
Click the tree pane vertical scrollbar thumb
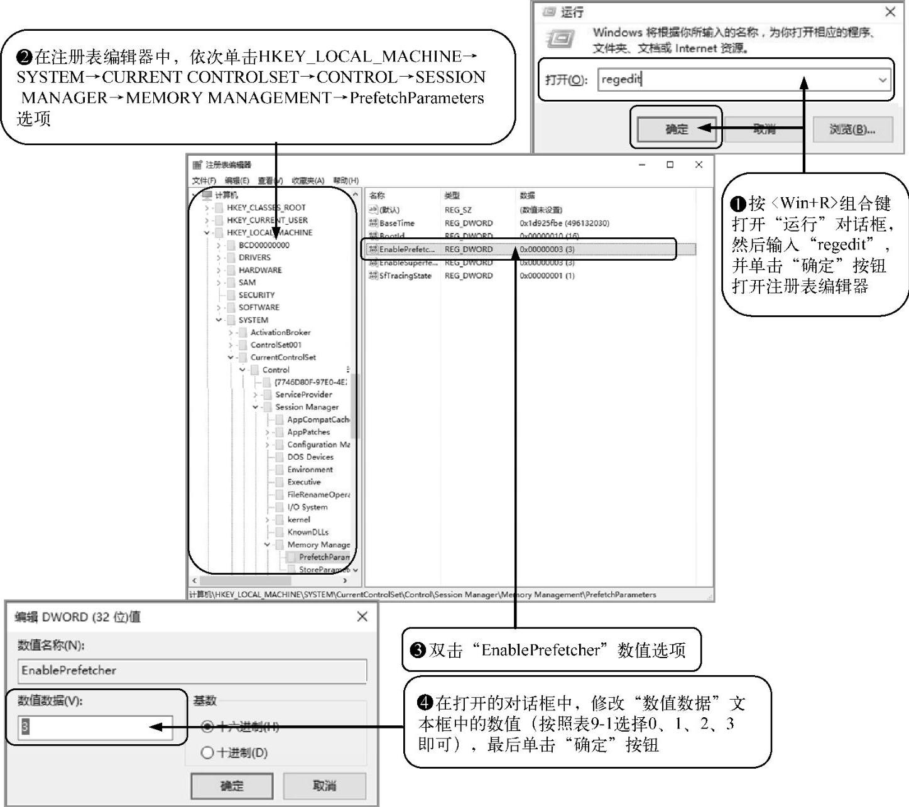click(x=355, y=406)
